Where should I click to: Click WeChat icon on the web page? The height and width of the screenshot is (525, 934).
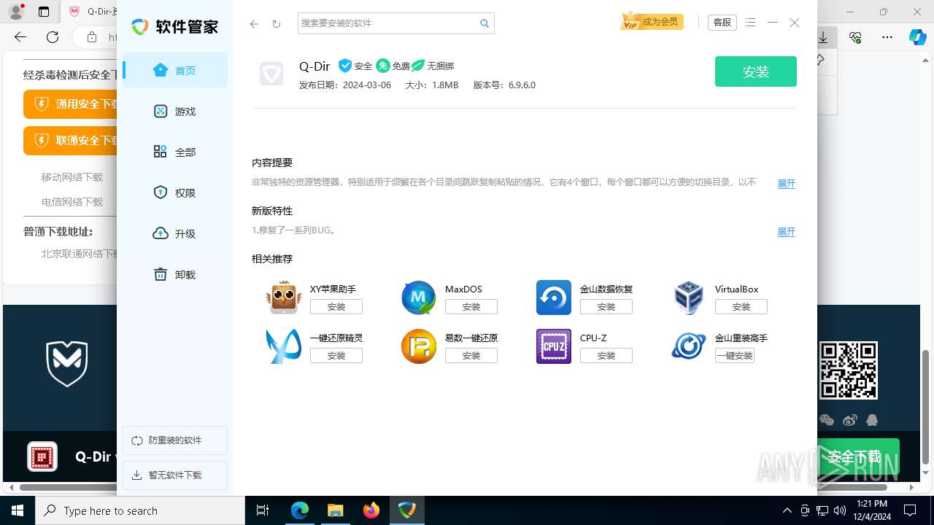coord(827,420)
